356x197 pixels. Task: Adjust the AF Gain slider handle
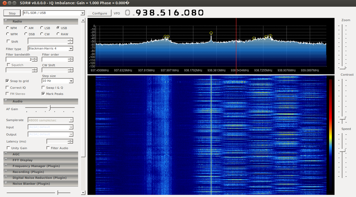[x=50, y=108]
